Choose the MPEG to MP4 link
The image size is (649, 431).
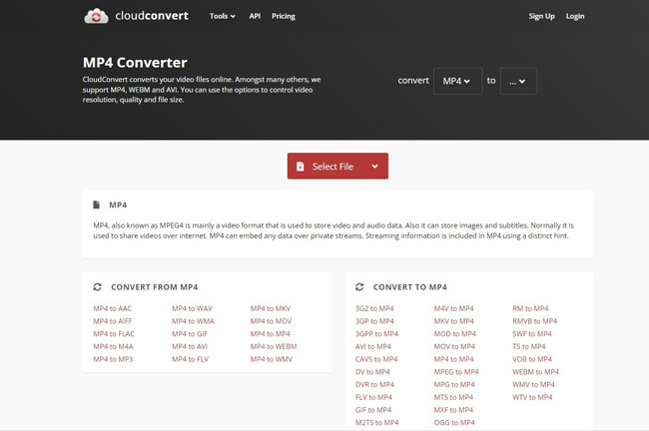[456, 372]
